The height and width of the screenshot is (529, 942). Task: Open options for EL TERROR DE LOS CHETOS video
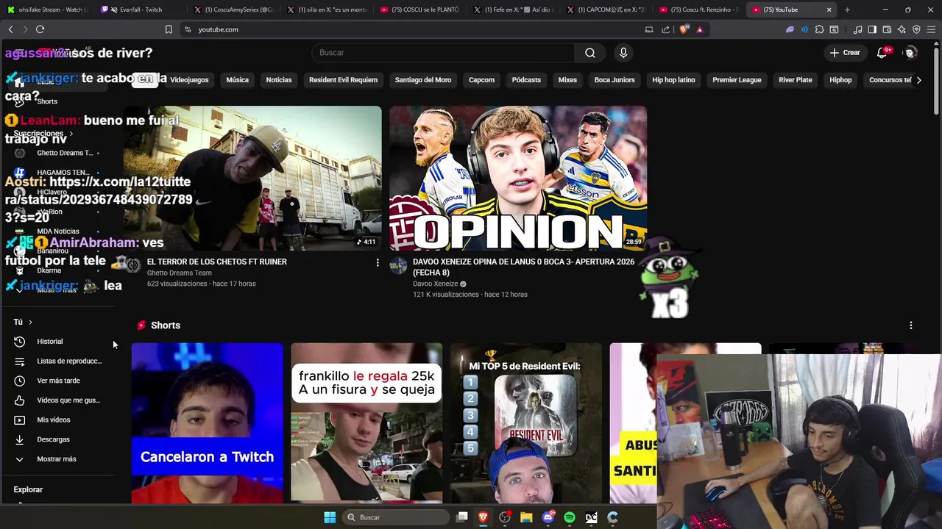tap(378, 262)
